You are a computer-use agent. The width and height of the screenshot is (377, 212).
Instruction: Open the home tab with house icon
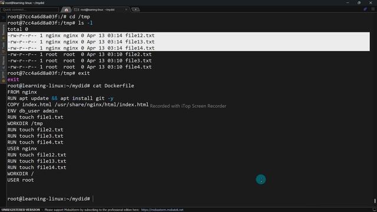click(x=66, y=9)
